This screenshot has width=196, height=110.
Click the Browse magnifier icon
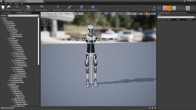click(x=8, y=7)
